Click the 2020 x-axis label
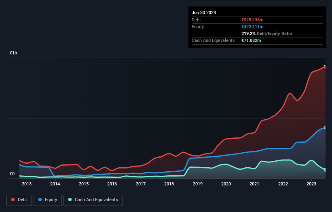This screenshot has width=332, height=212. pyautogui.click(x=226, y=184)
